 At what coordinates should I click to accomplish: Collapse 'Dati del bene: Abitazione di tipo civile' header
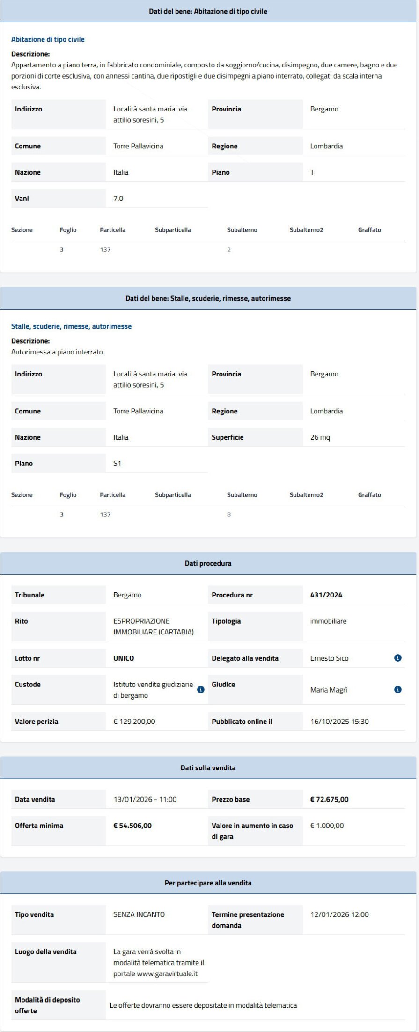[x=208, y=11]
